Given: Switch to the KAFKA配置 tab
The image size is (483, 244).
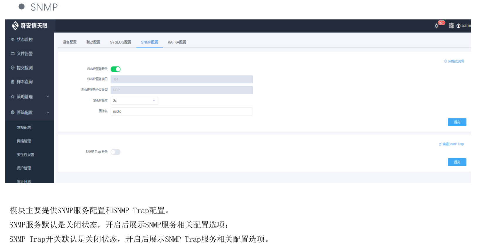Looking at the screenshot, I should click(177, 42).
